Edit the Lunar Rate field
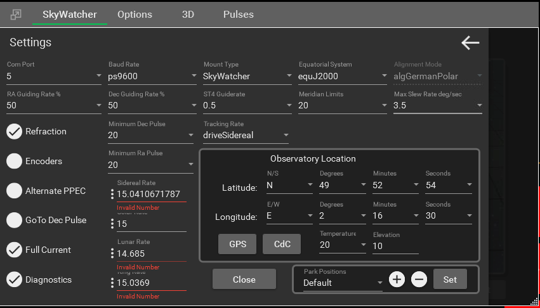Viewport: 540px width, 308px height. (x=152, y=253)
